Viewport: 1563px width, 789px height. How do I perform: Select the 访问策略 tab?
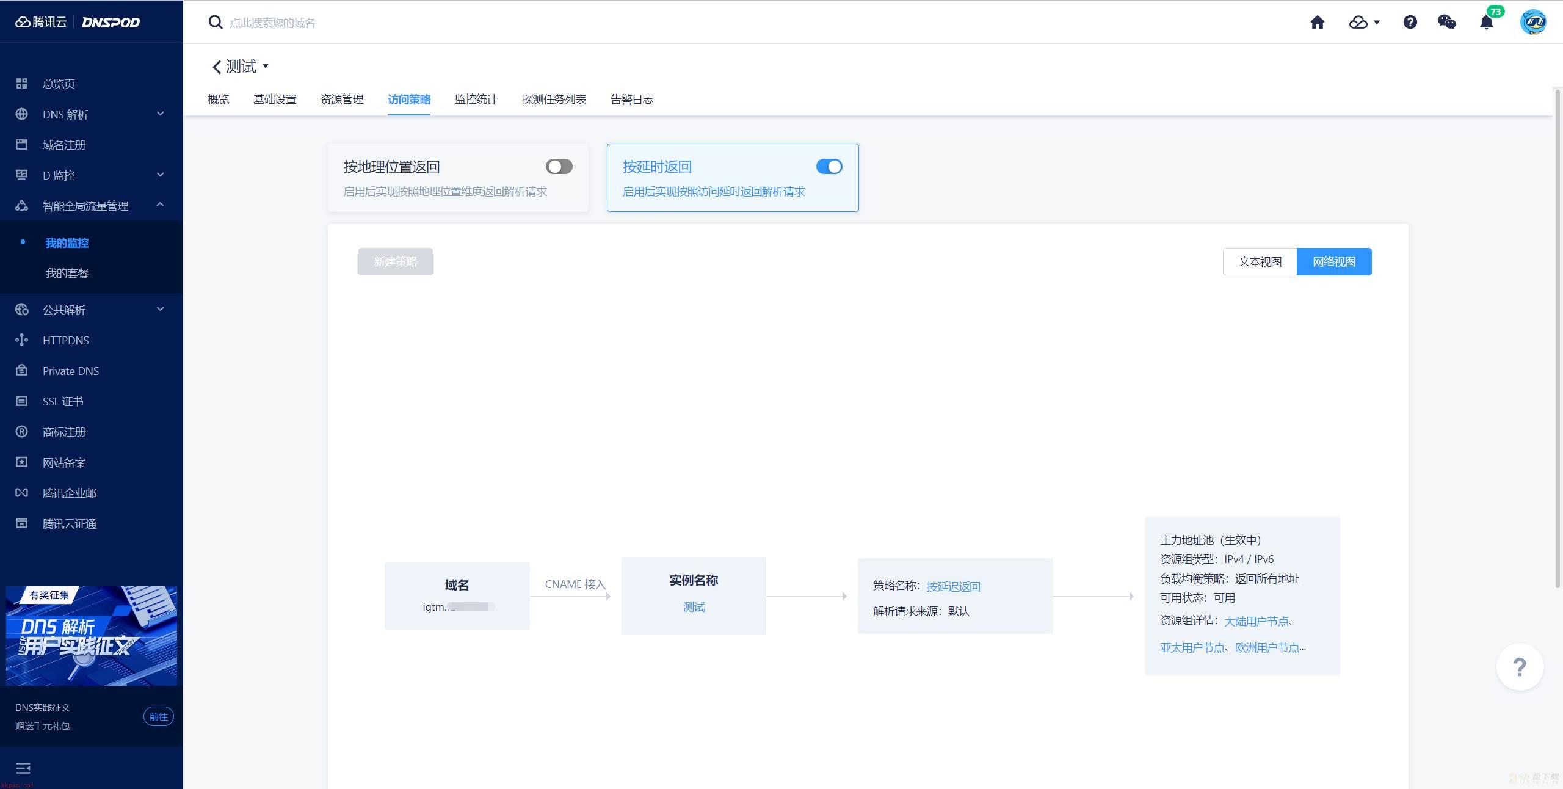(409, 100)
